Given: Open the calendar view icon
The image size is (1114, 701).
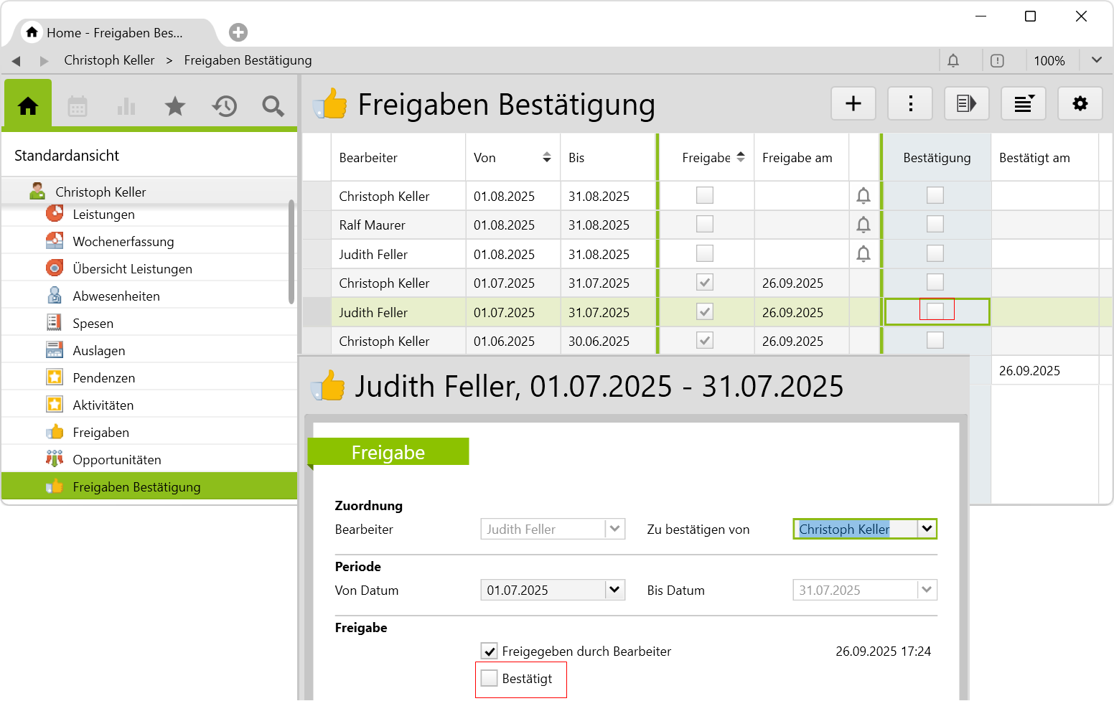Looking at the screenshot, I should pos(78,107).
